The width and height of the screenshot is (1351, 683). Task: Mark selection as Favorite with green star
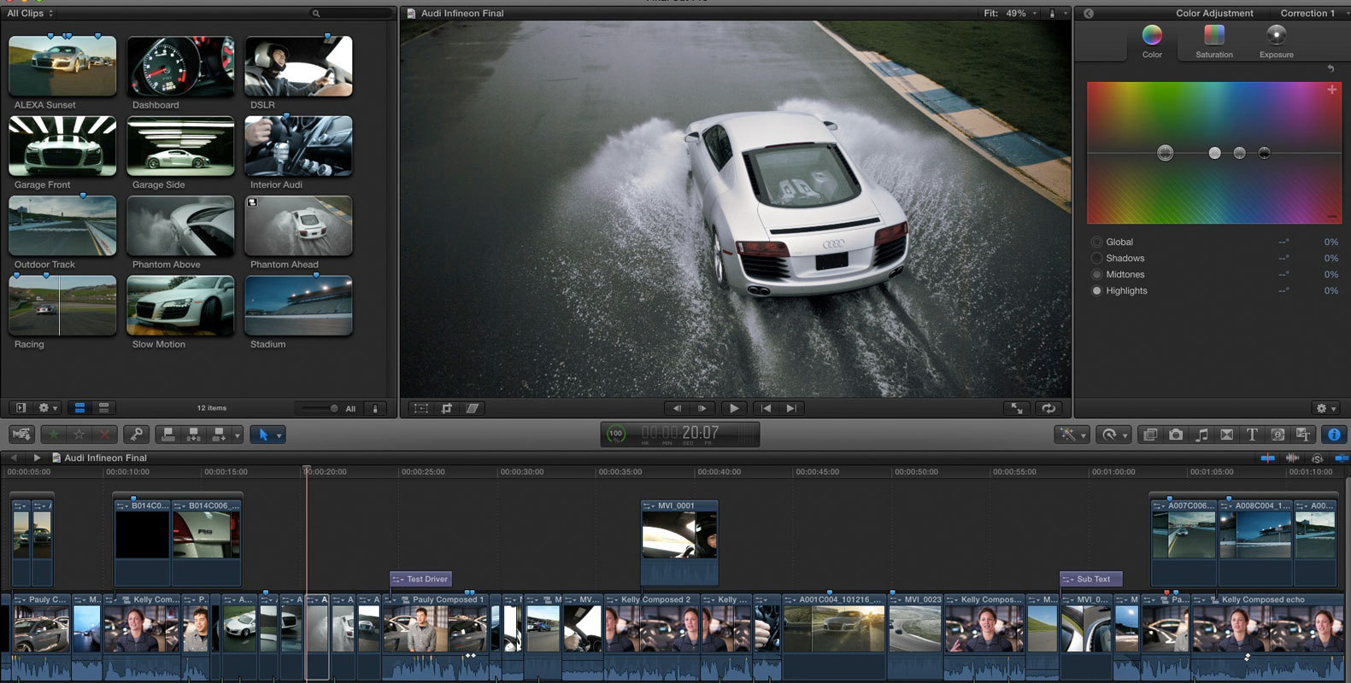54,435
